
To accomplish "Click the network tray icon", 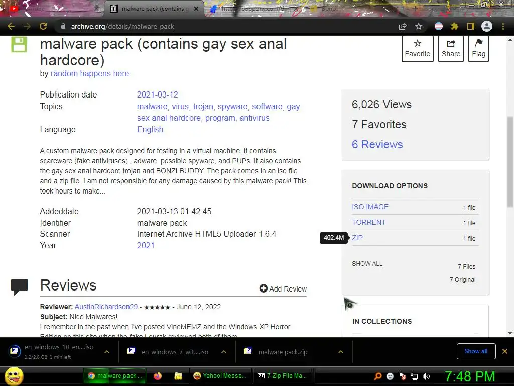I will pyautogui.click(x=414, y=376).
